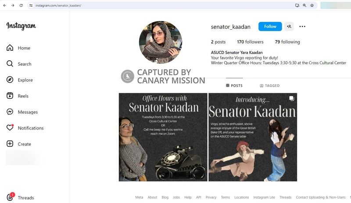Viewport: 351px width, 203px height.
Task: Follow the senator_kaadan account
Action: coord(270,27)
